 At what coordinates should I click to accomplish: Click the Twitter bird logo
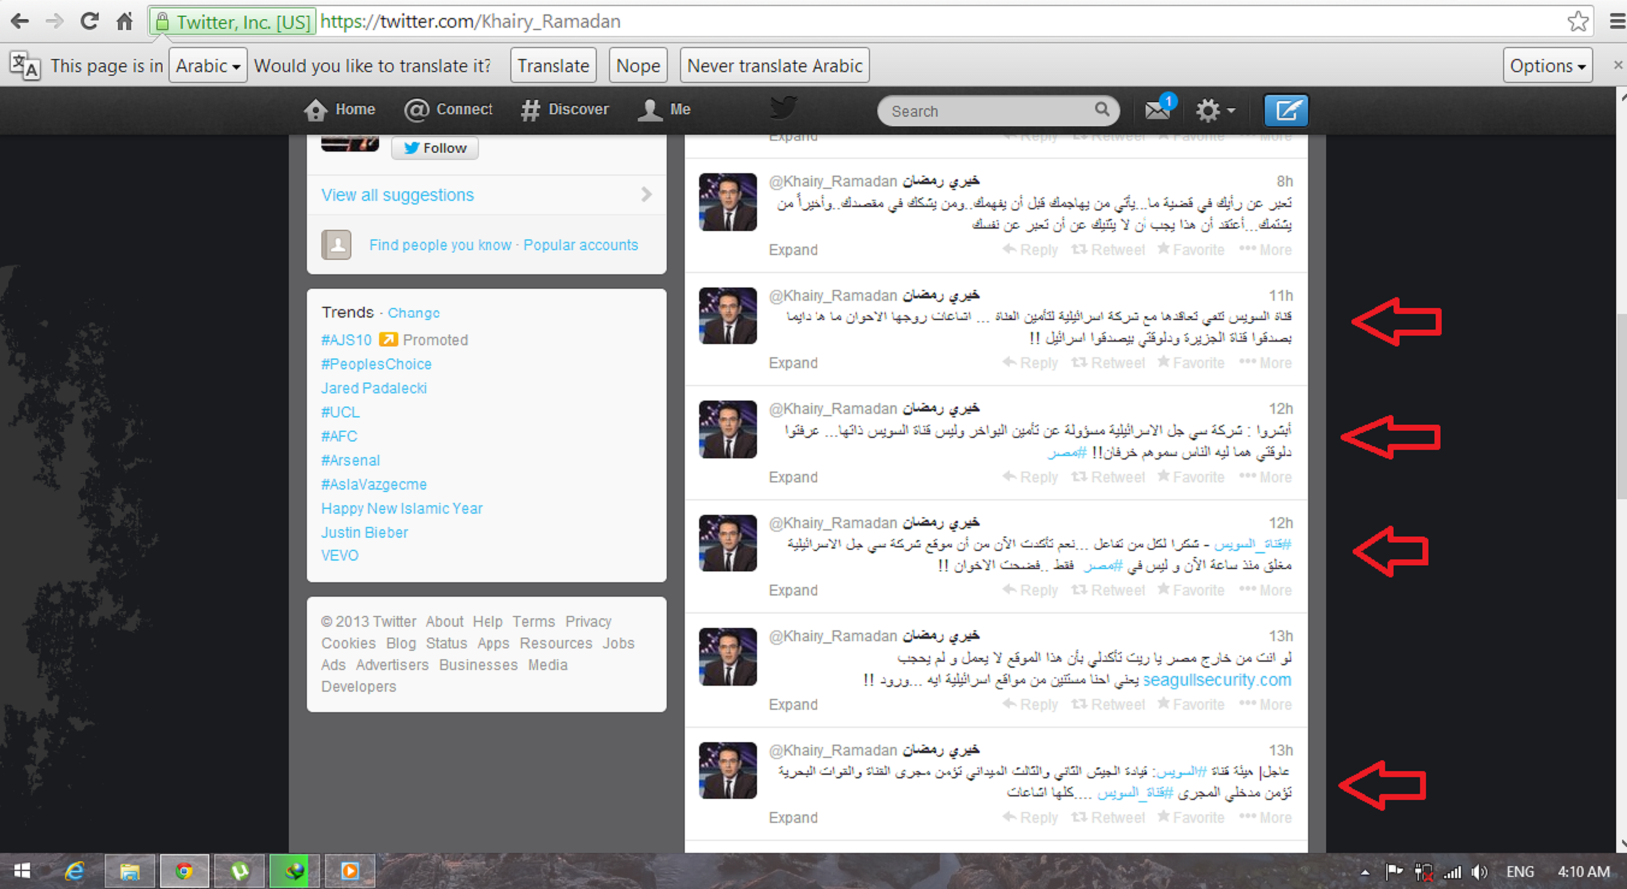[x=783, y=109]
